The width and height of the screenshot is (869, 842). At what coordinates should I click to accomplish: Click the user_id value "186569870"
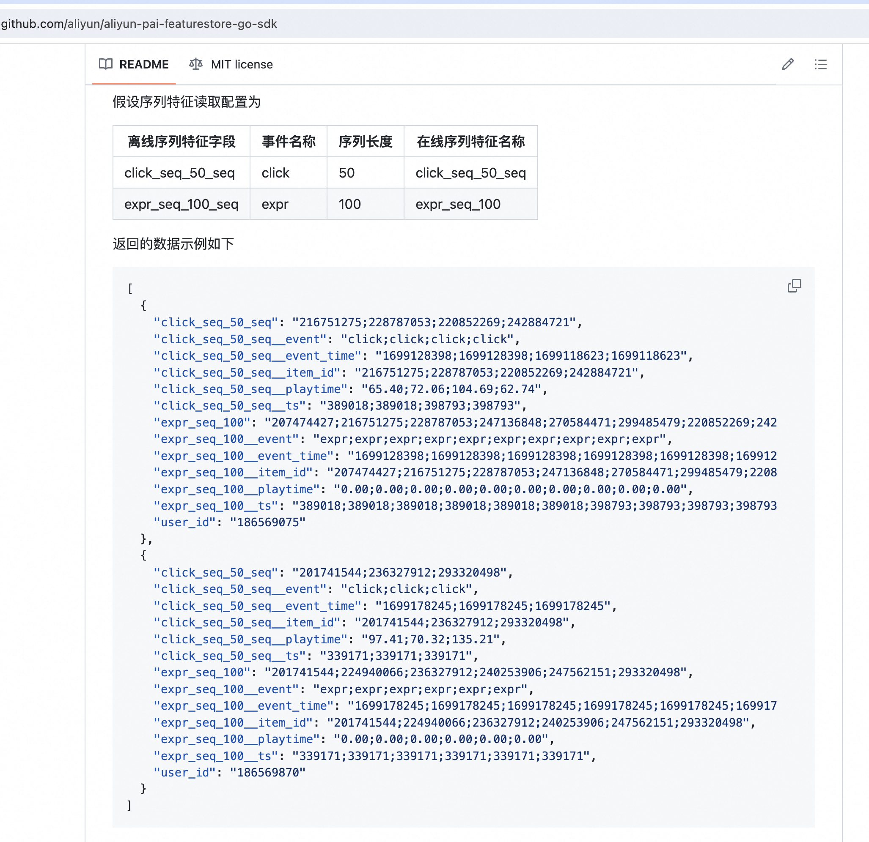point(267,772)
